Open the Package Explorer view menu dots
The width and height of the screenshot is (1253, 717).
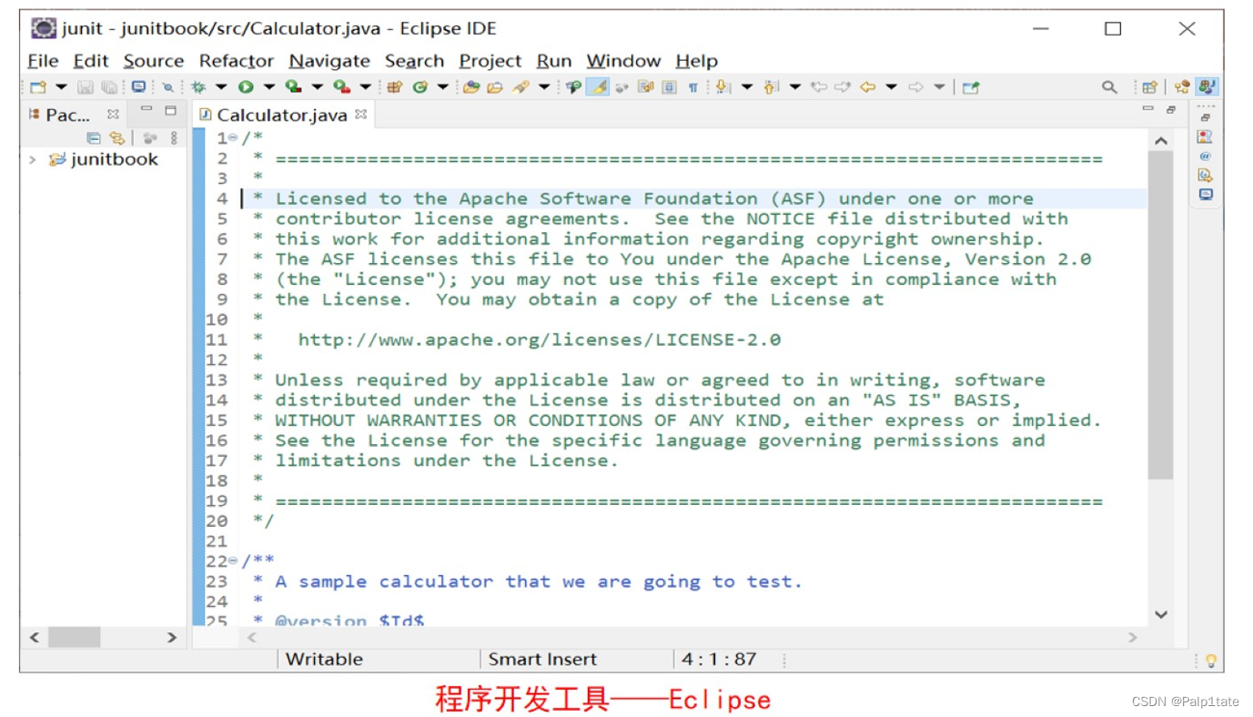[174, 138]
